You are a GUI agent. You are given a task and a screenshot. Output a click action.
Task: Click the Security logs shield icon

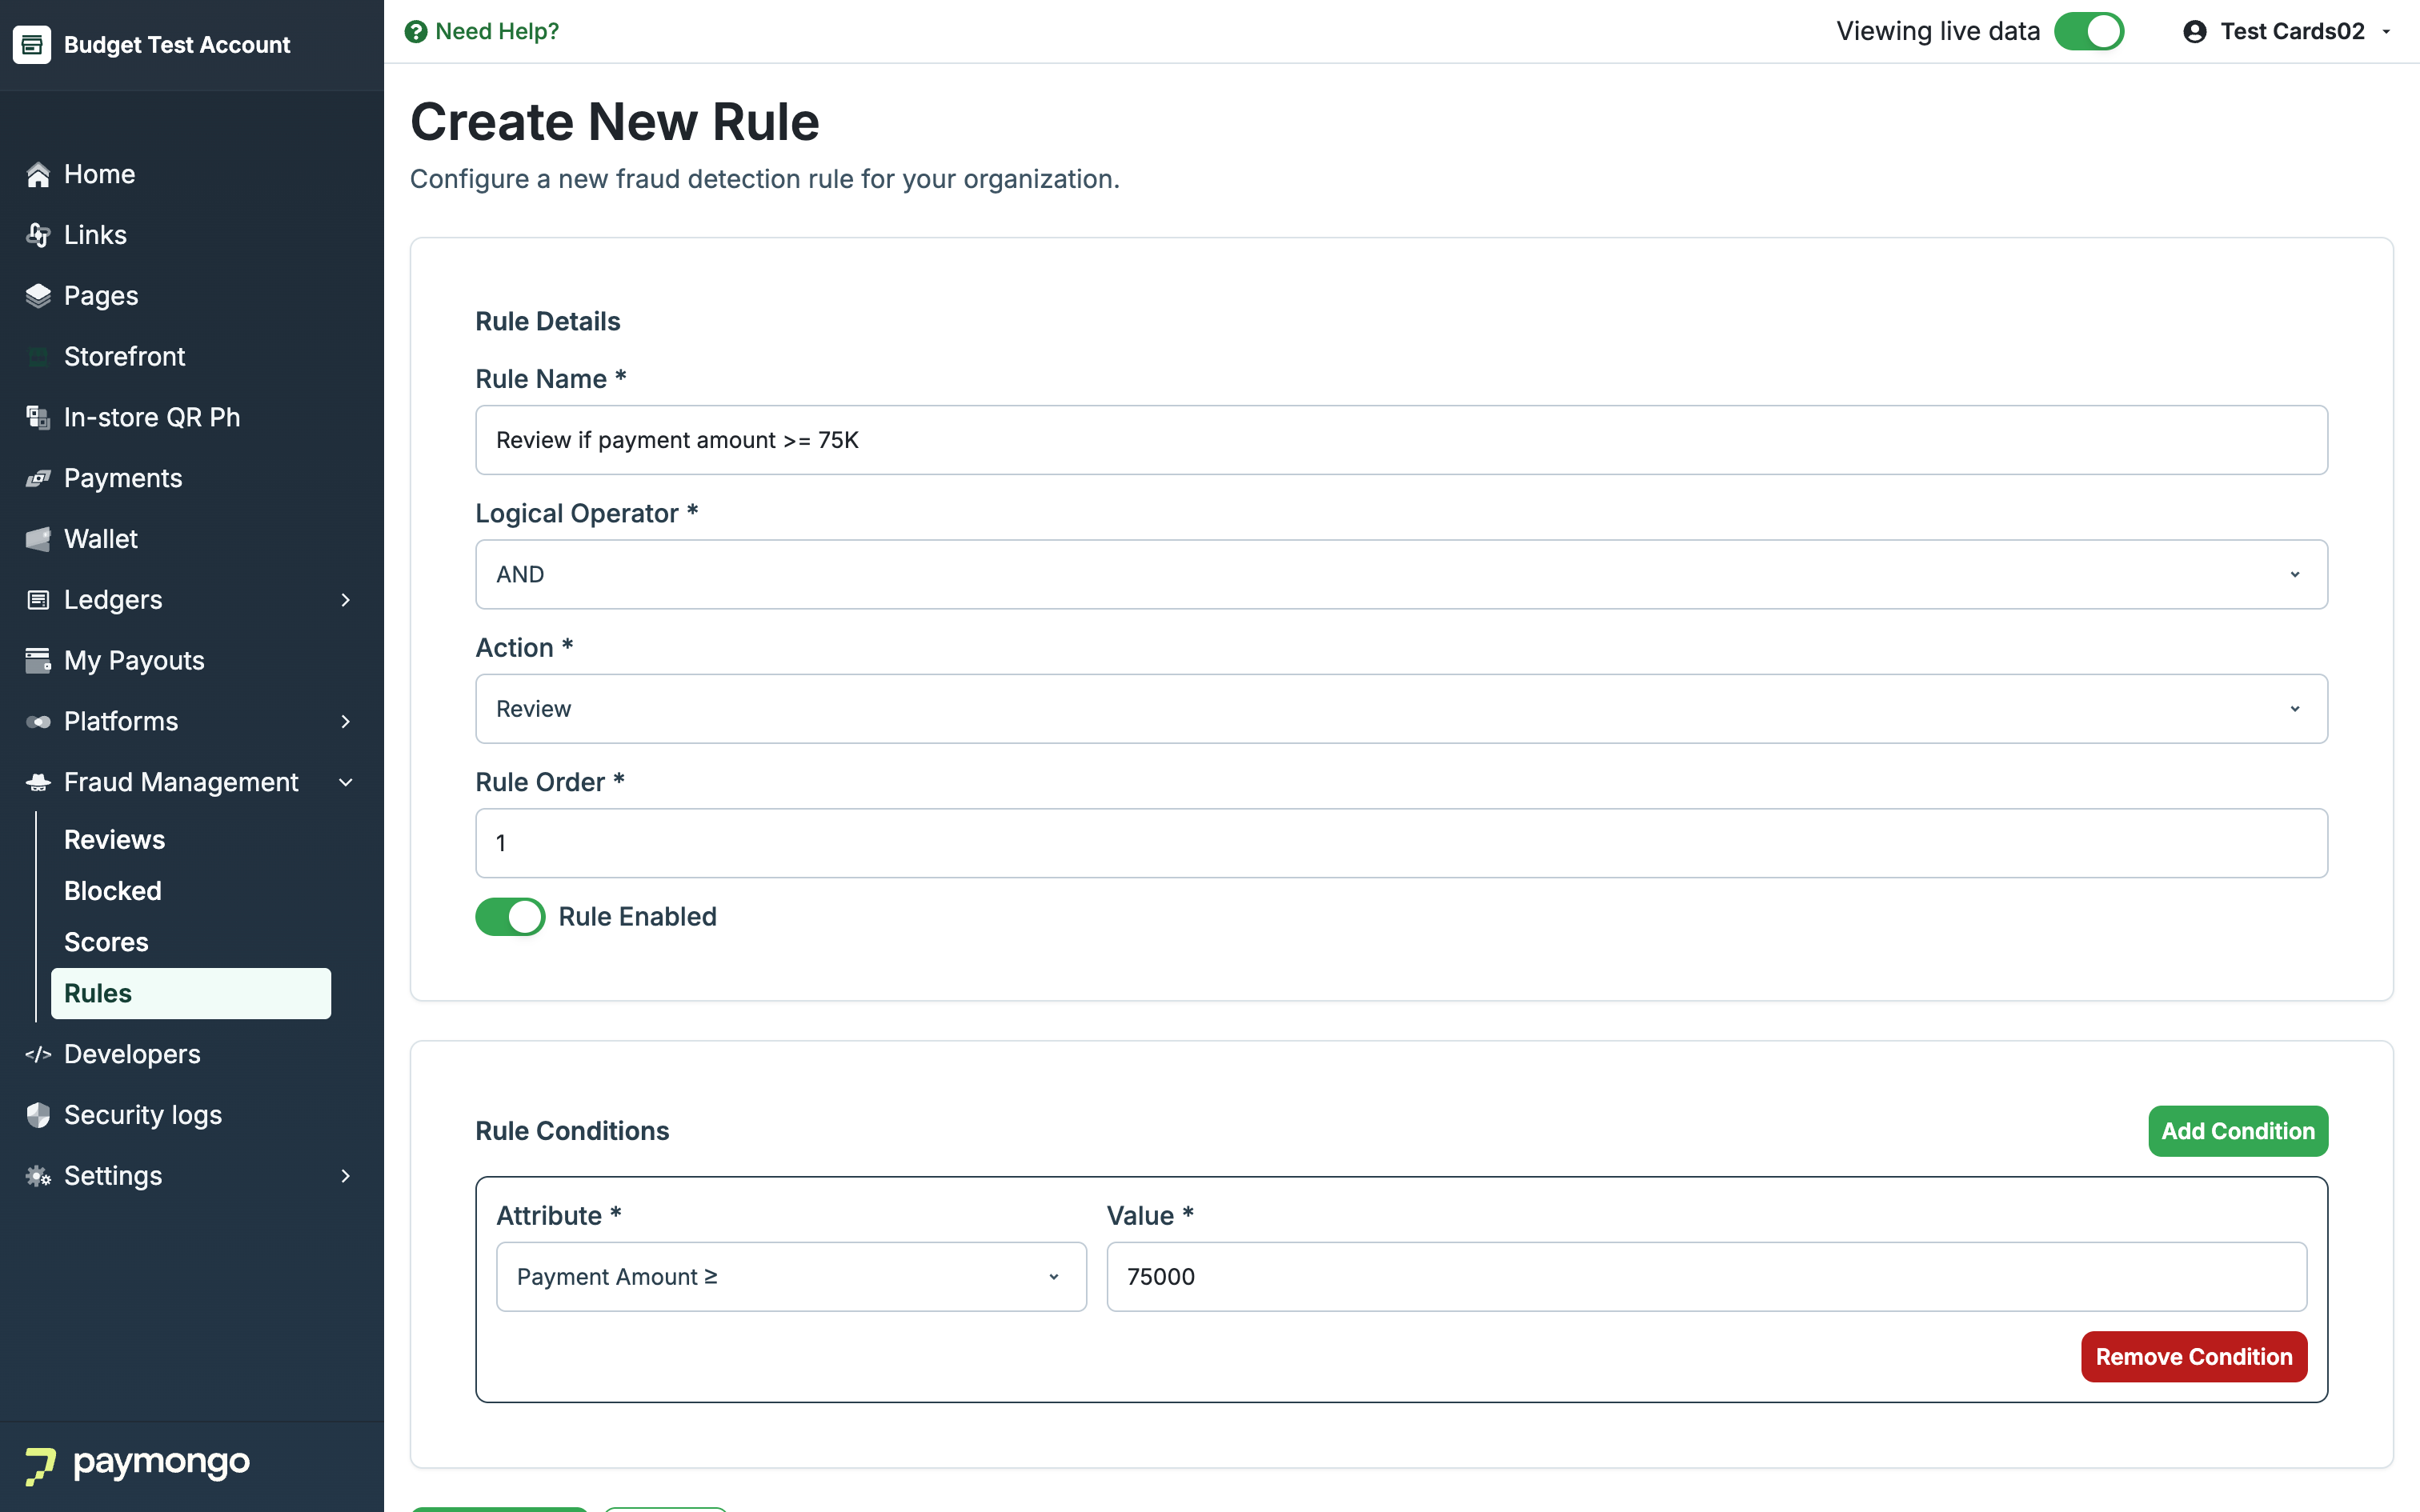(38, 1115)
